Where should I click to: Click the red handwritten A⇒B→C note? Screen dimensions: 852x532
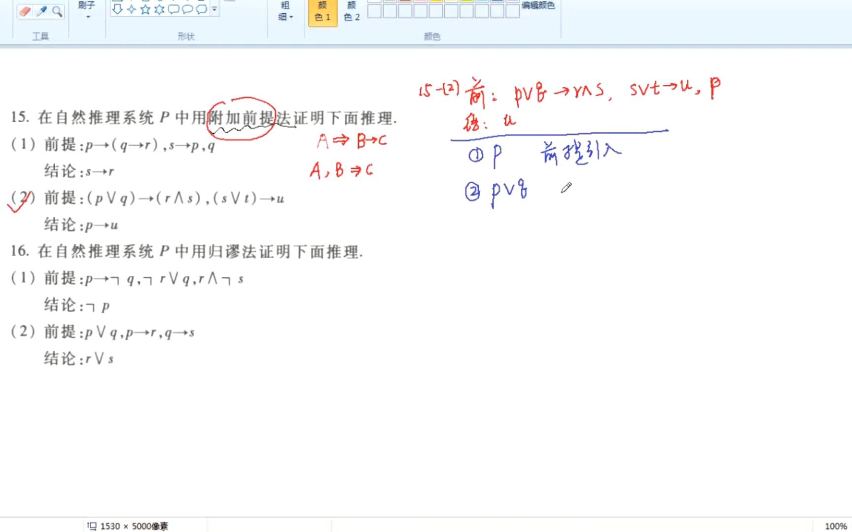352,141
